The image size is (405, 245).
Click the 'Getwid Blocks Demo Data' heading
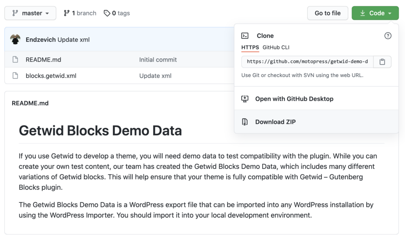[100, 130]
